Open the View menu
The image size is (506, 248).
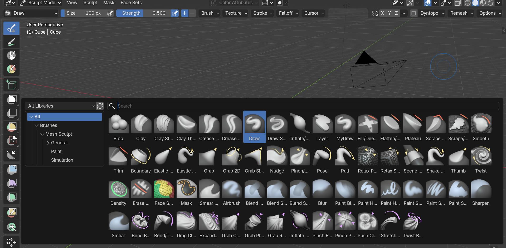coord(72,3)
